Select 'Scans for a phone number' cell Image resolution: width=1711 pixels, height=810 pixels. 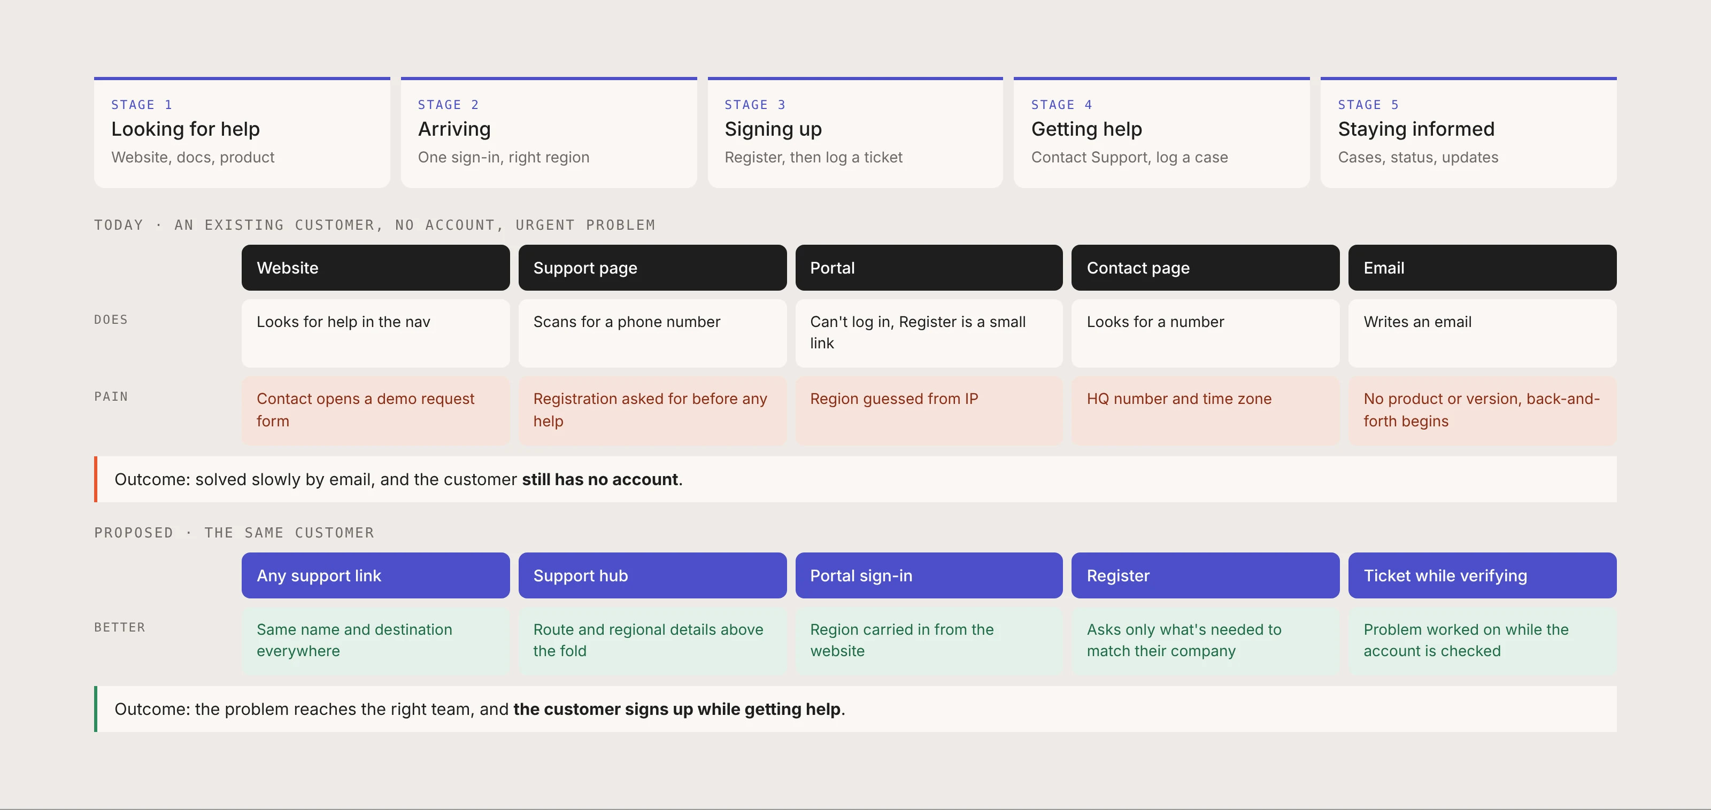click(x=652, y=333)
